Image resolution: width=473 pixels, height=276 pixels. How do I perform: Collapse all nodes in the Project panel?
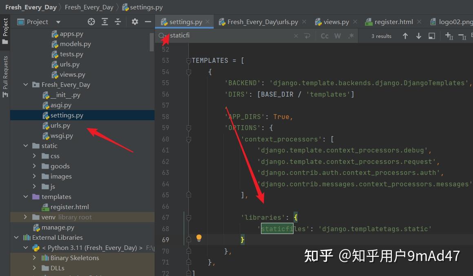117,22
